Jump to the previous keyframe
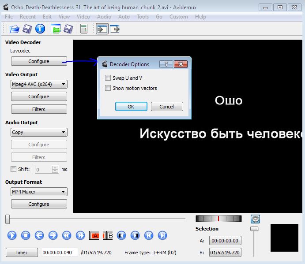Screen dimensions: 305x264 click(x=67, y=235)
